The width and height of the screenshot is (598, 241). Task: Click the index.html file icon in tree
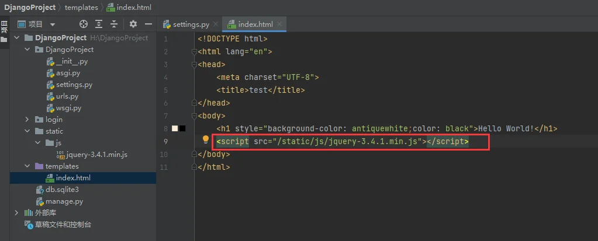point(50,178)
